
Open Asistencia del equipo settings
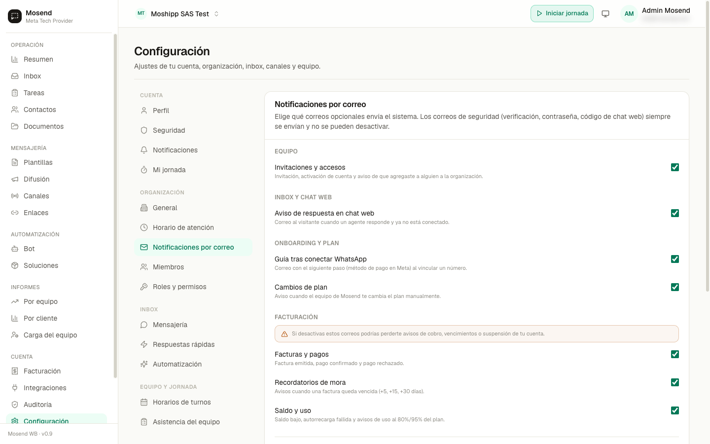(x=193, y=422)
